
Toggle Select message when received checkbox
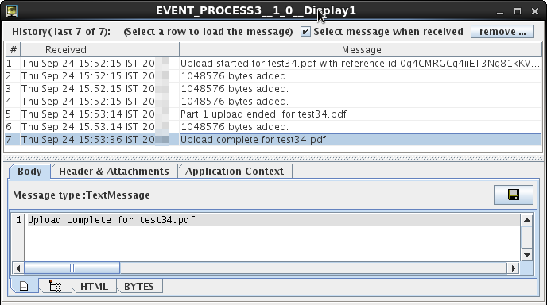pos(305,31)
